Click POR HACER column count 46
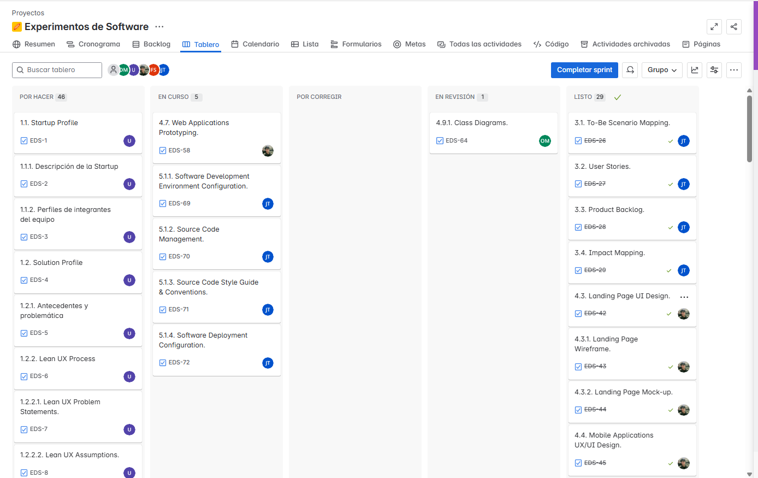The height and width of the screenshot is (478, 758). [x=61, y=97]
